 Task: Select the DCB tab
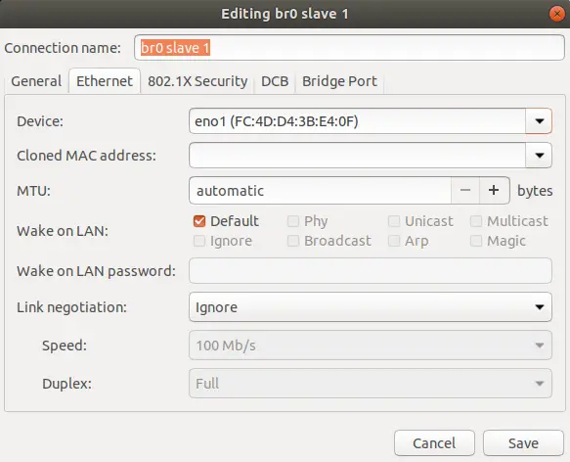tap(275, 81)
